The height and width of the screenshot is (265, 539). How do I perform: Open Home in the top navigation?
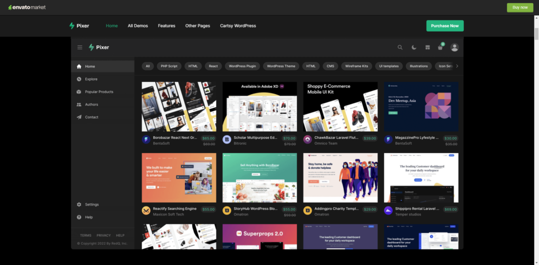click(x=112, y=26)
